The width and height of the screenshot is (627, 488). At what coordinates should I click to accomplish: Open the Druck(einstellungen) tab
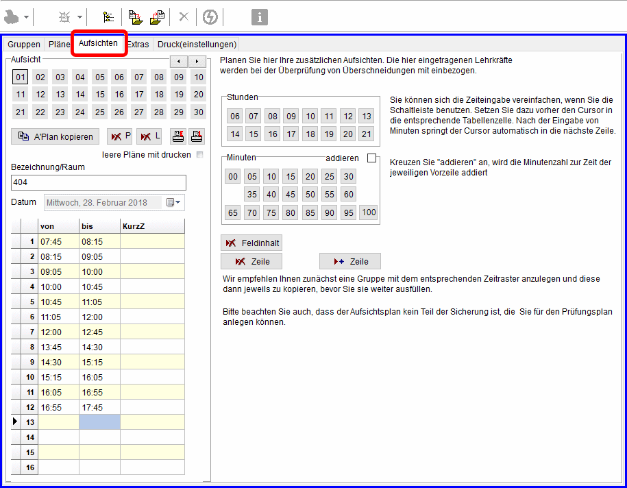coord(197,45)
